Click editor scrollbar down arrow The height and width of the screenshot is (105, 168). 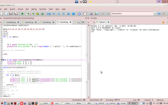(x=88, y=97)
